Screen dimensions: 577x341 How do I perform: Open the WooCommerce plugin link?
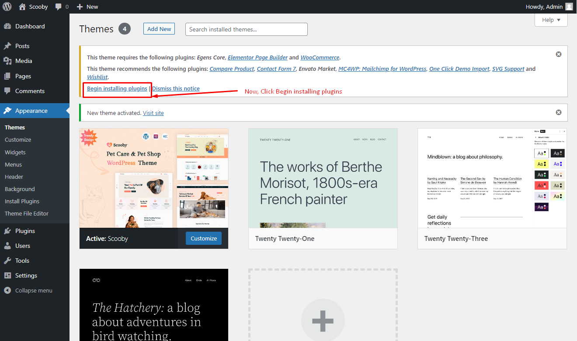tap(320, 57)
